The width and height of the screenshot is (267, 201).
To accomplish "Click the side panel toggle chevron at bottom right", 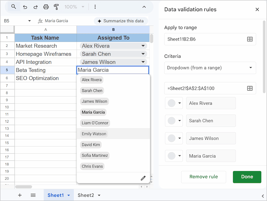I will coord(263,196).
